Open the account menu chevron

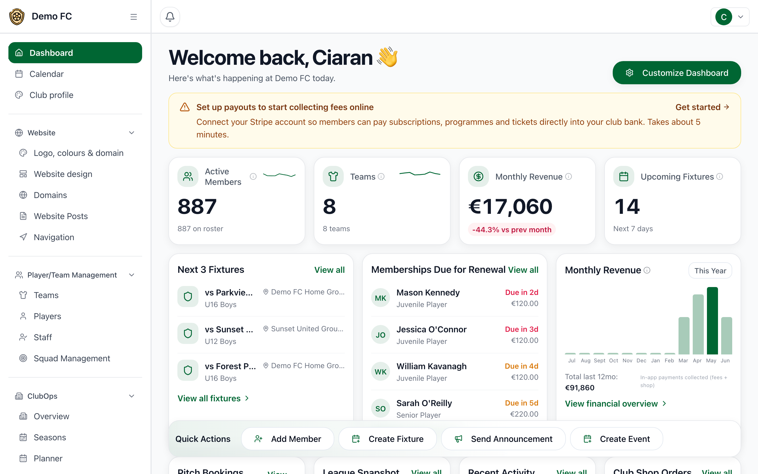pyautogui.click(x=741, y=17)
